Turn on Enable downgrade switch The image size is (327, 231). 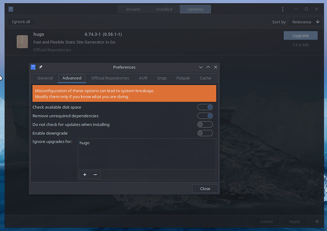coord(205,133)
